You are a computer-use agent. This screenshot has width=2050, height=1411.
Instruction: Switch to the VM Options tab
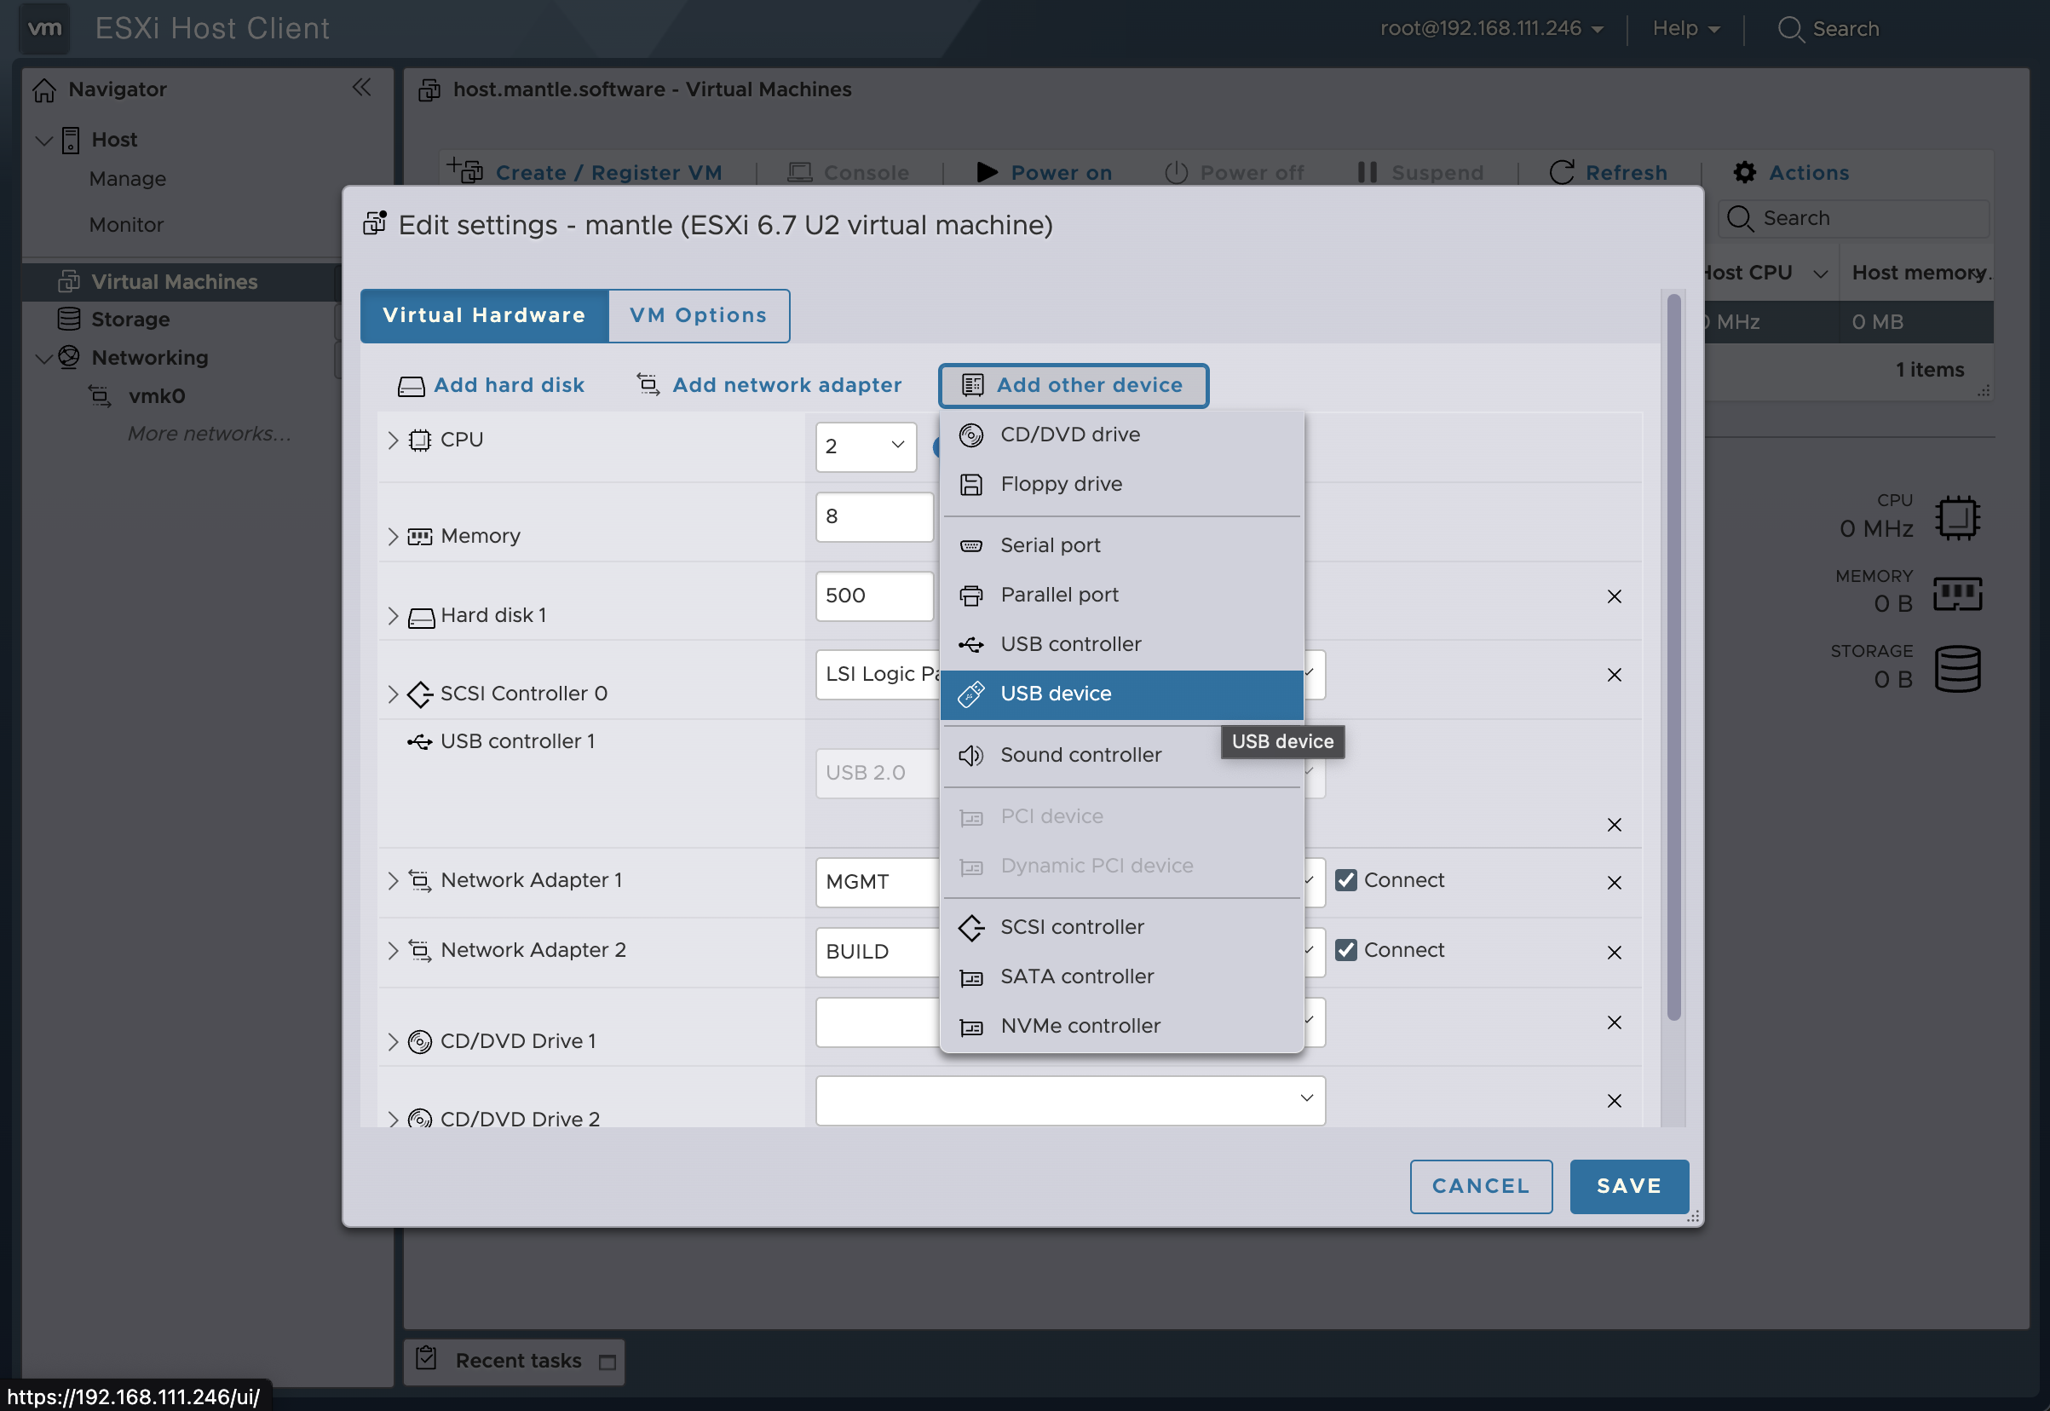tap(698, 315)
